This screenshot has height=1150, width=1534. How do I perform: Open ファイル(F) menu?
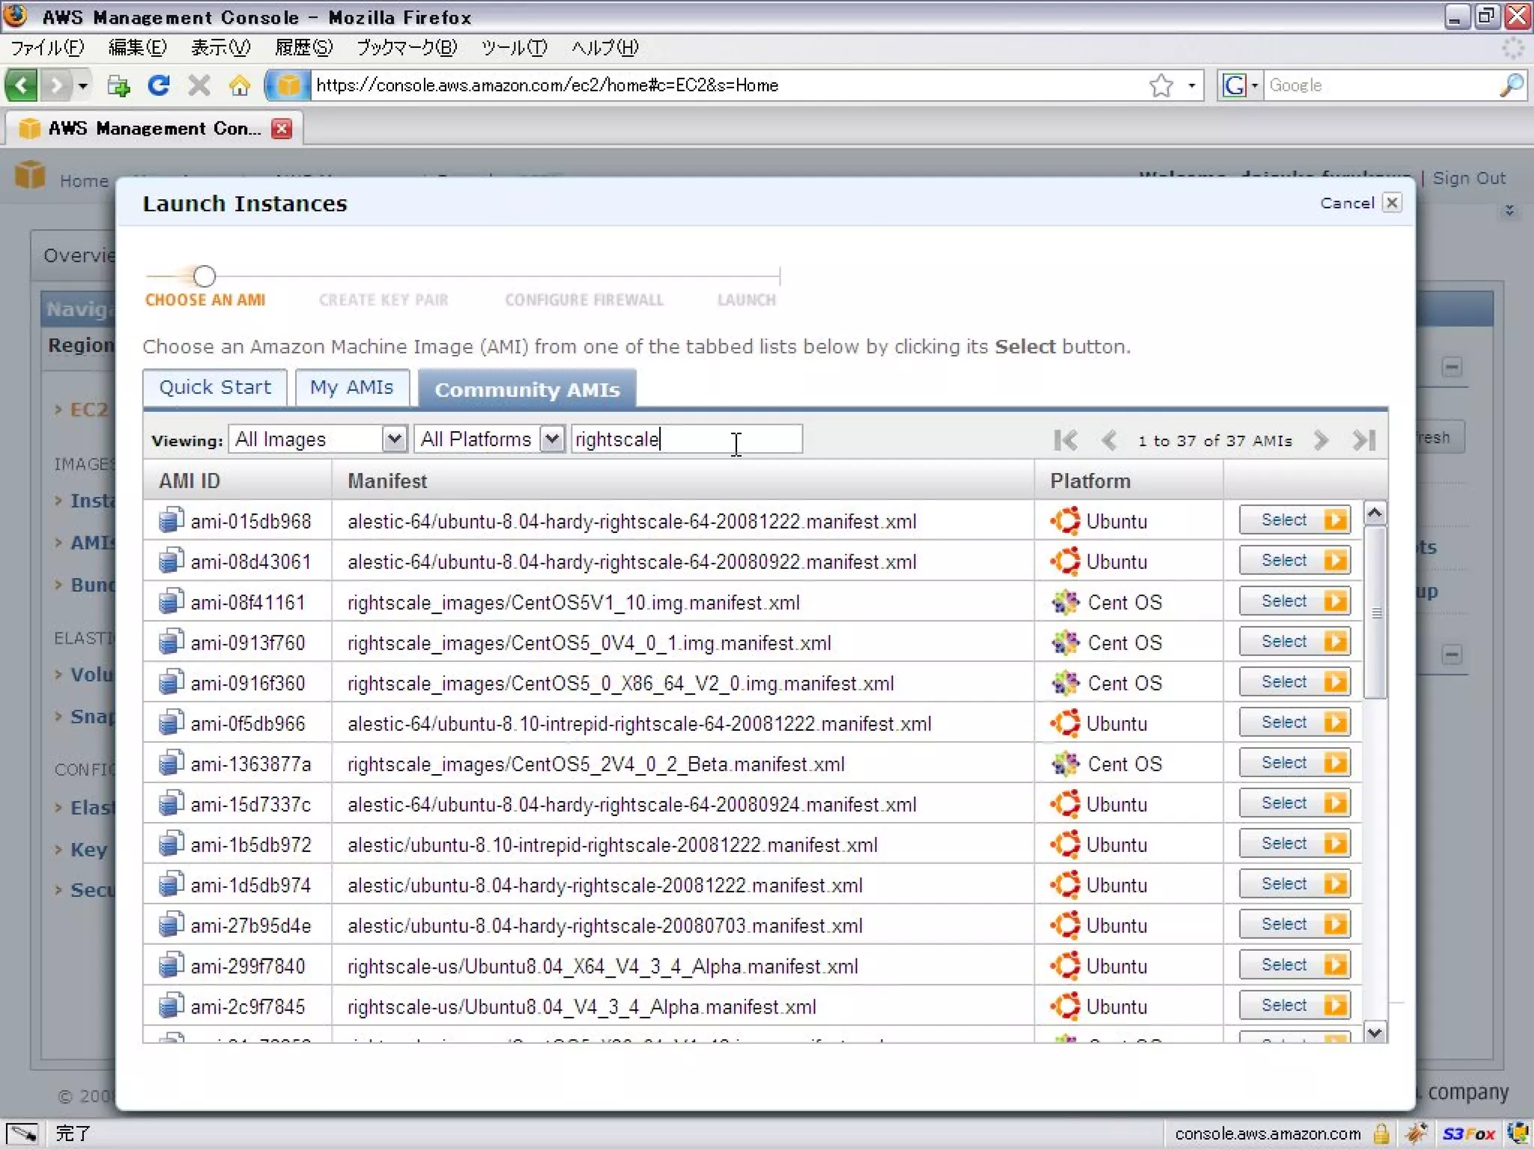tap(47, 48)
